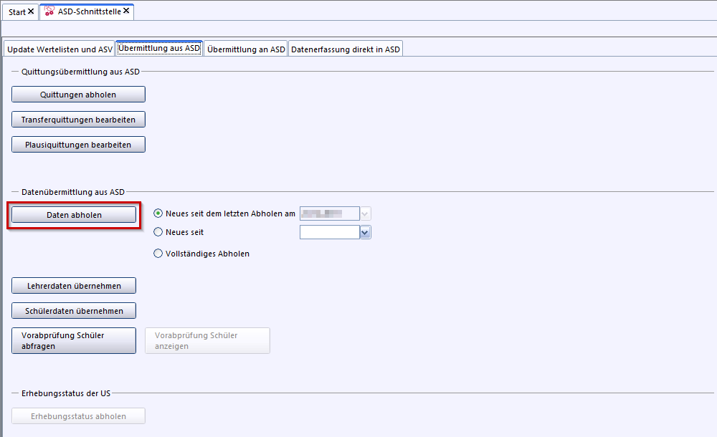Expand the last-fetch date dropdown

click(x=365, y=213)
